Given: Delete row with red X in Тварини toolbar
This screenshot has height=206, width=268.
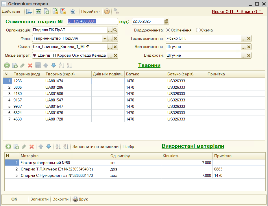Looking at the screenshot, I should 30,66.
